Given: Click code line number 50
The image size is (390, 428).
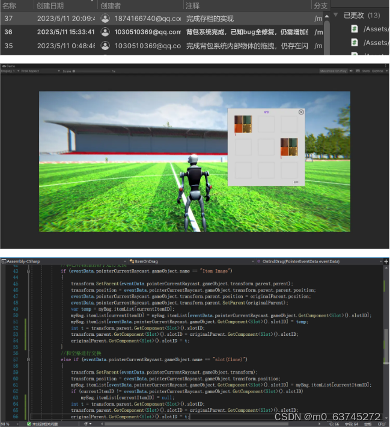Looking at the screenshot, I should [x=16, y=315].
